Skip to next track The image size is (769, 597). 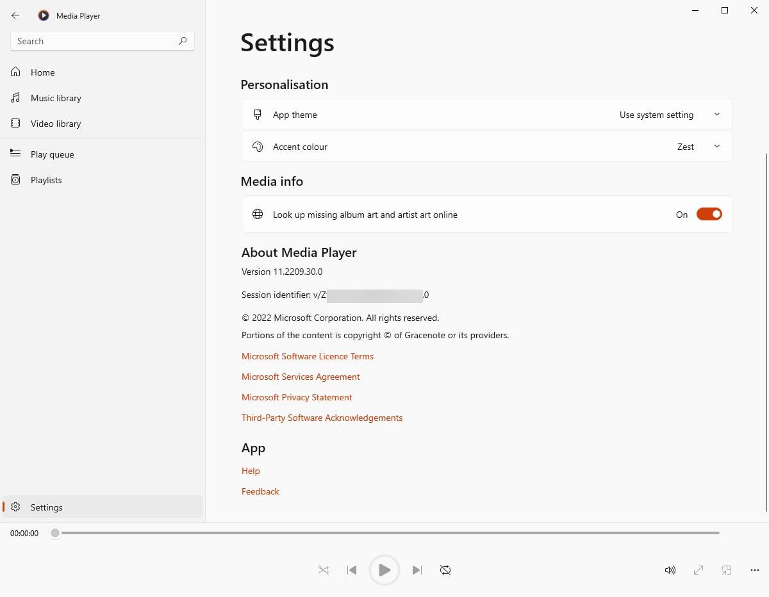(417, 570)
